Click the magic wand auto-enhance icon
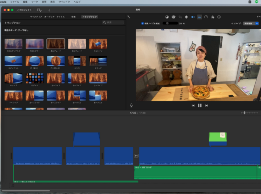This screenshot has width=261, height=194. coord(129,17)
